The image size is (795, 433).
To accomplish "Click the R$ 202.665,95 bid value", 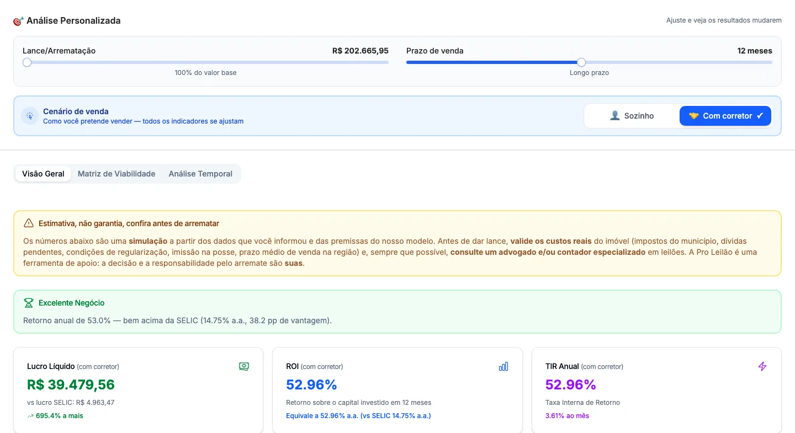I will [361, 51].
